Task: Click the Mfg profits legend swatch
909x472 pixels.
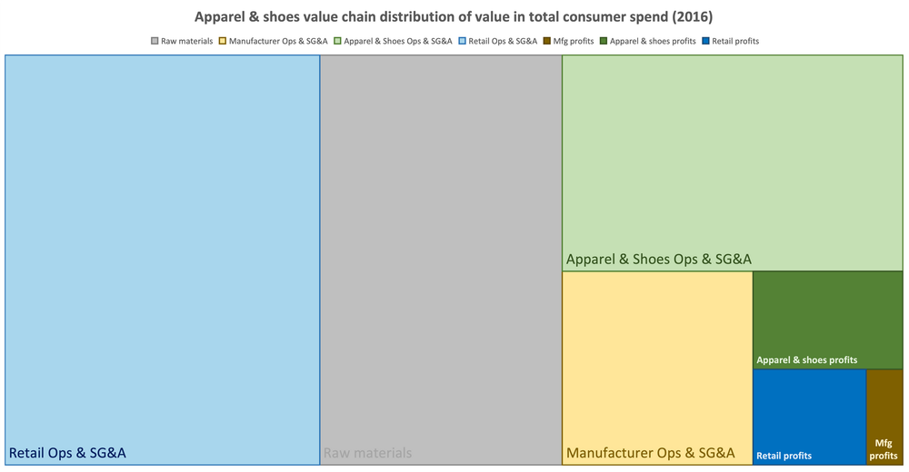Action: pos(547,41)
